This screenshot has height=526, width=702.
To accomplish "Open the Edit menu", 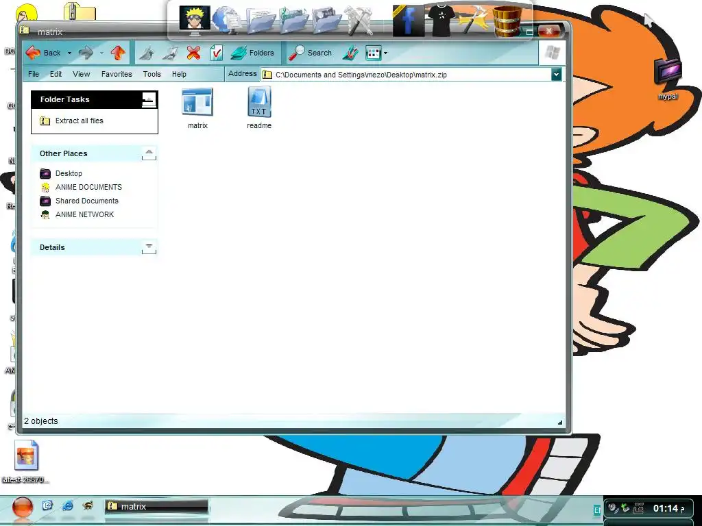I will pos(56,74).
